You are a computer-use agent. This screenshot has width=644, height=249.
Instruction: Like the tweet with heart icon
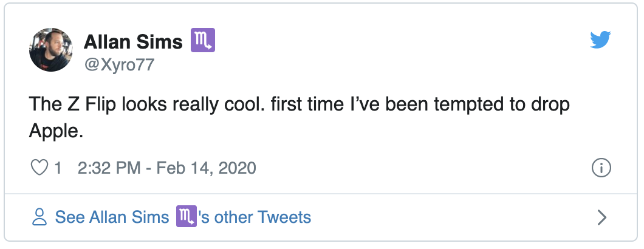coord(39,168)
